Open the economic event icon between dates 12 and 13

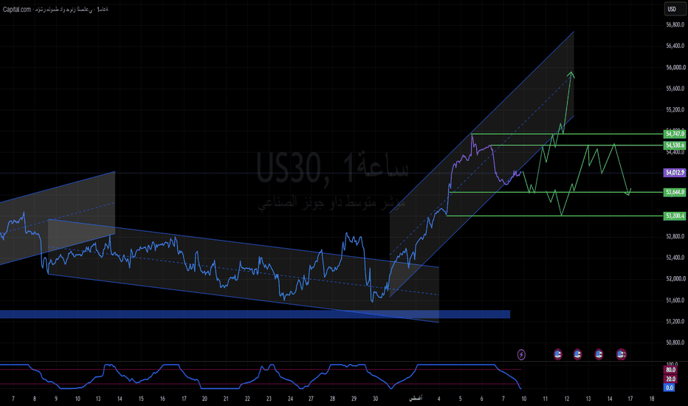[x=577, y=354]
